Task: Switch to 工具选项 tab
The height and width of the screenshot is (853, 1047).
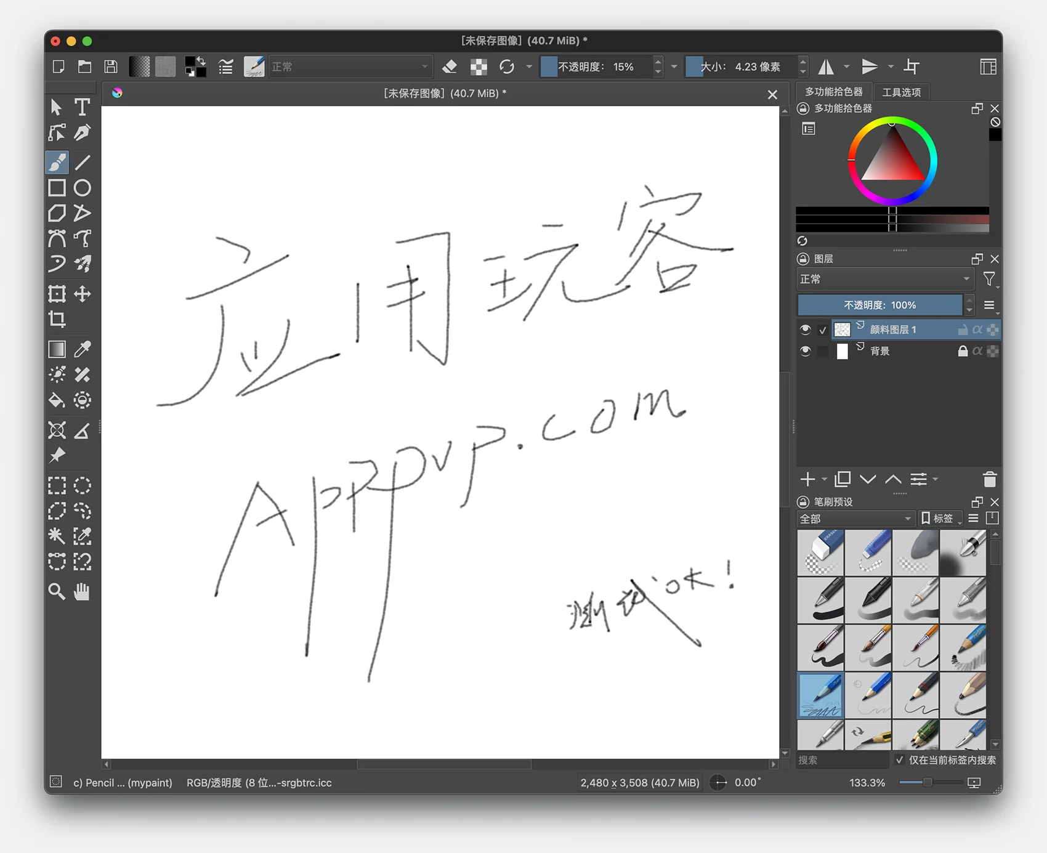Action: click(902, 92)
